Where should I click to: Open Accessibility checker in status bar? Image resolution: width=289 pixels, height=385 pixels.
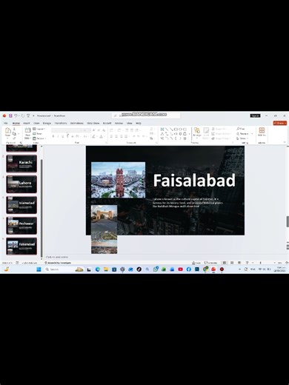tap(58, 263)
